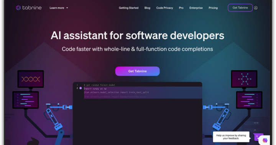276x145 pixels.
Task: Open the Getting Started page
Action: (x=128, y=8)
